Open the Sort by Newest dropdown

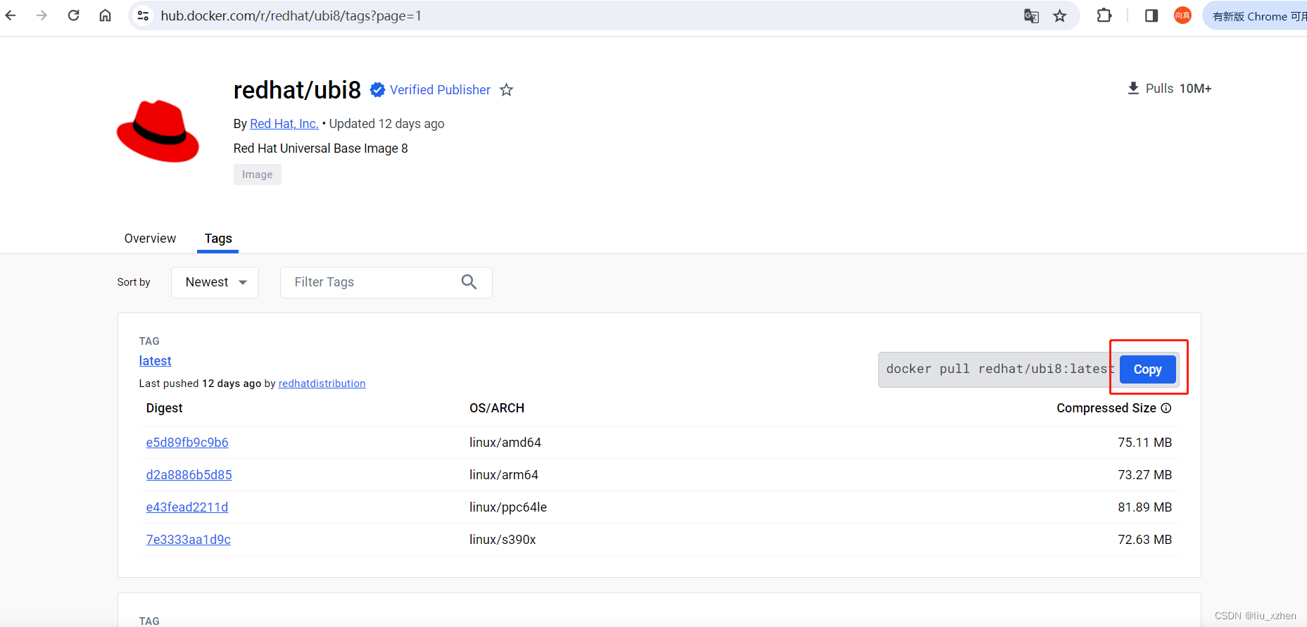[x=215, y=282]
